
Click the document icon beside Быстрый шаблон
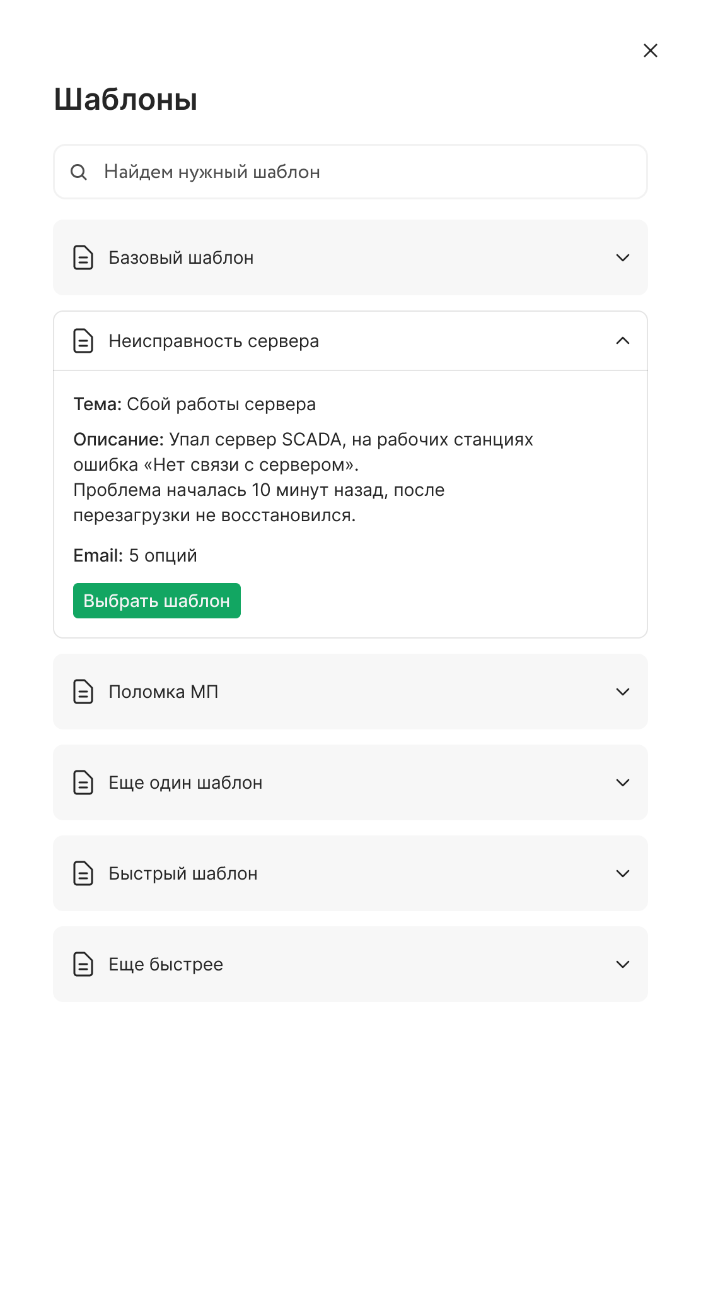(x=83, y=873)
